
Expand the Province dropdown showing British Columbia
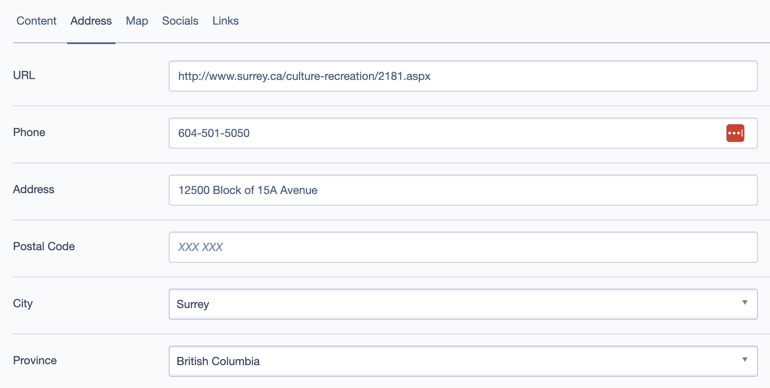coord(454,361)
